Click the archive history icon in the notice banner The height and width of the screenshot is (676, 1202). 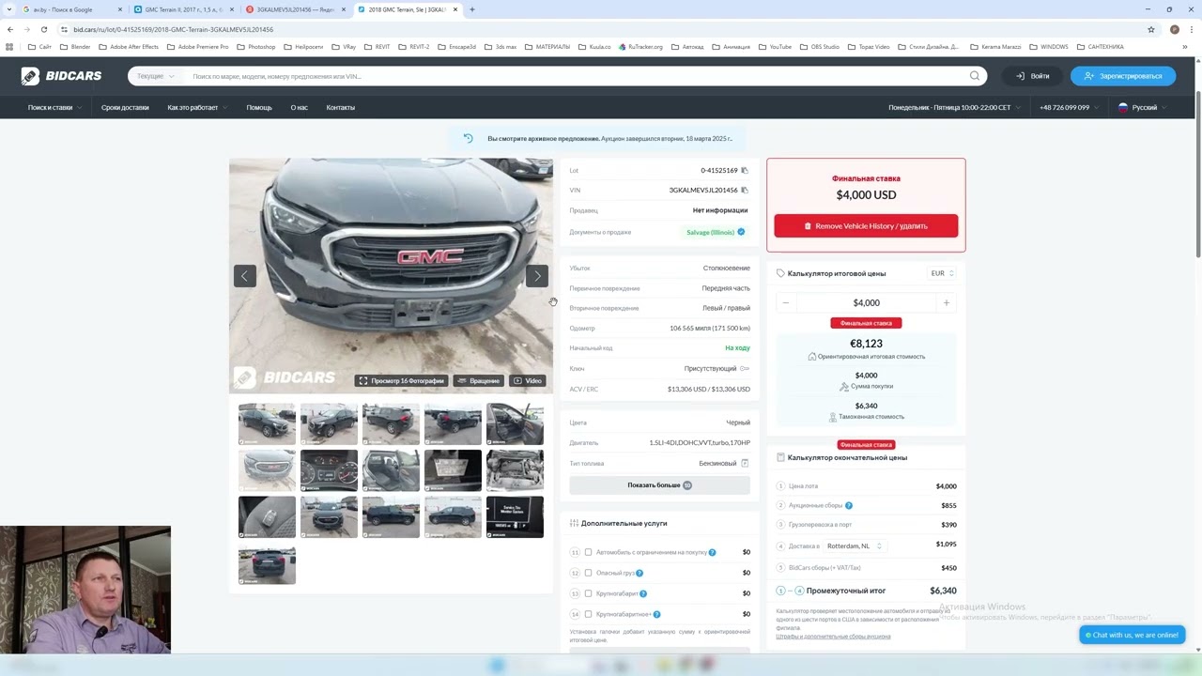(x=468, y=139)
